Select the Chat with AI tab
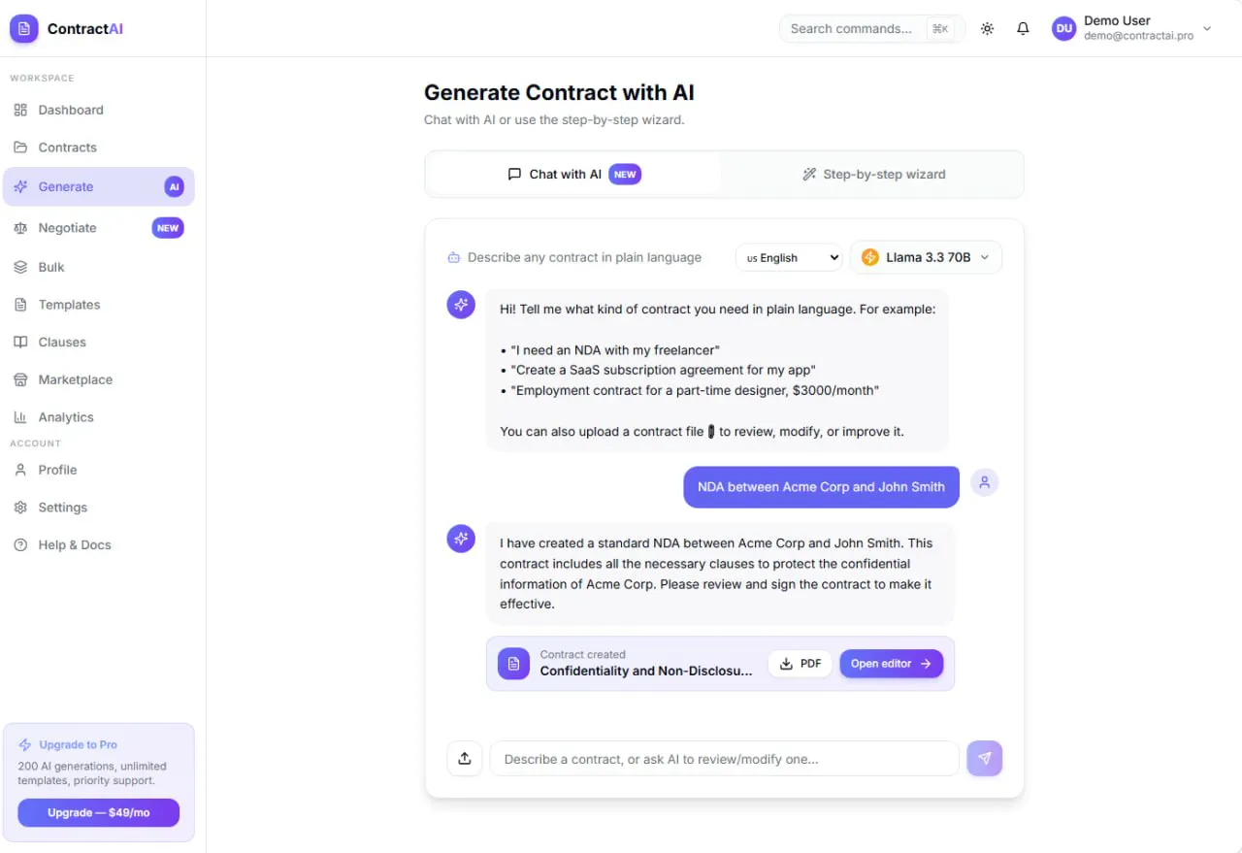Screen dimensions: 1242x853 573,175
